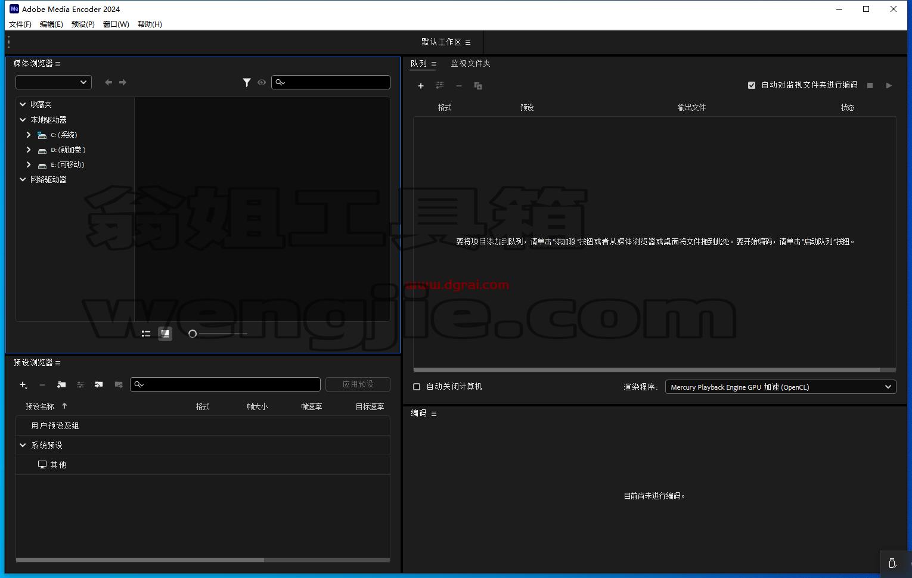
Task: Click the icon in the bottom-right corner
Action: 892,563
